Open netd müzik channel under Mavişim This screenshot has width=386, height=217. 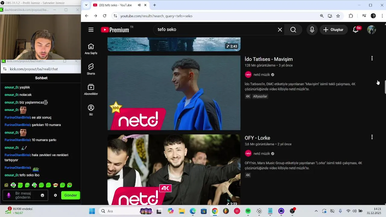(x=261, y=75)
